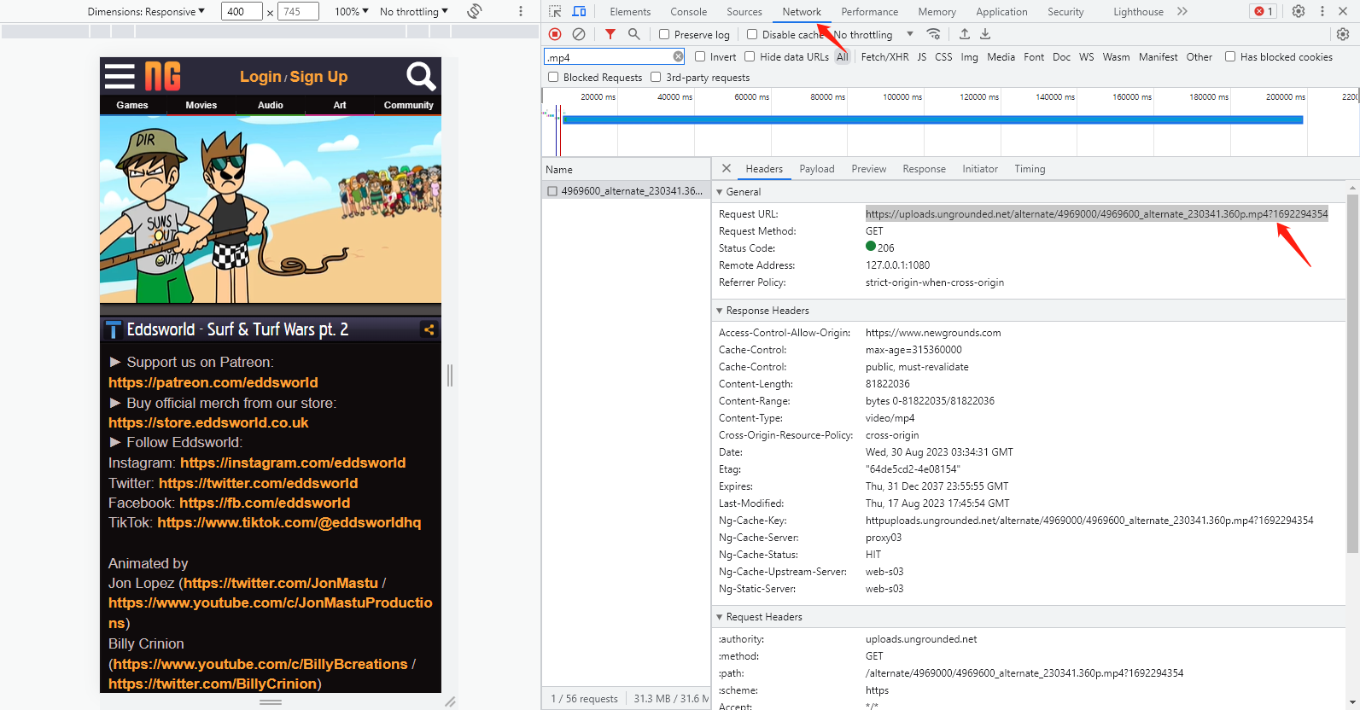Open the Games navigation tab
The image size is (1360, 710).
click(132, 105)
